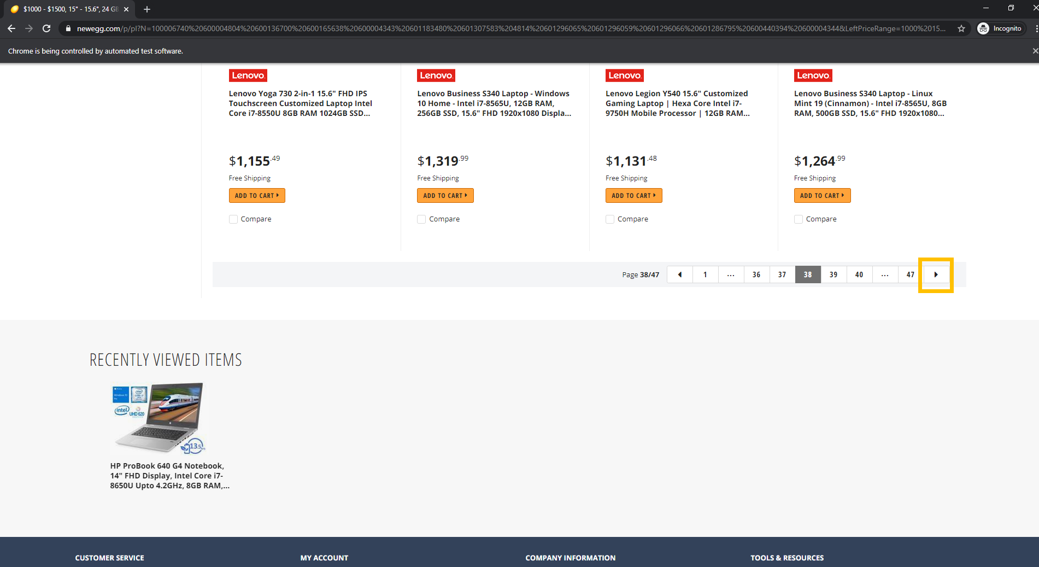Tick Compare for Lenovo S340 Linux Mint laptop
1039x567 pixels.
799,219
